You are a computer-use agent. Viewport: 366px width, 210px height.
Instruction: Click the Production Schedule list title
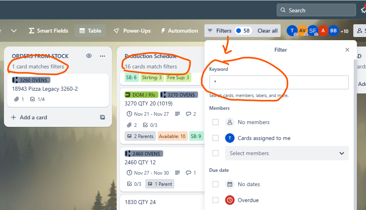pyautogui.click(x=150, y=56)
